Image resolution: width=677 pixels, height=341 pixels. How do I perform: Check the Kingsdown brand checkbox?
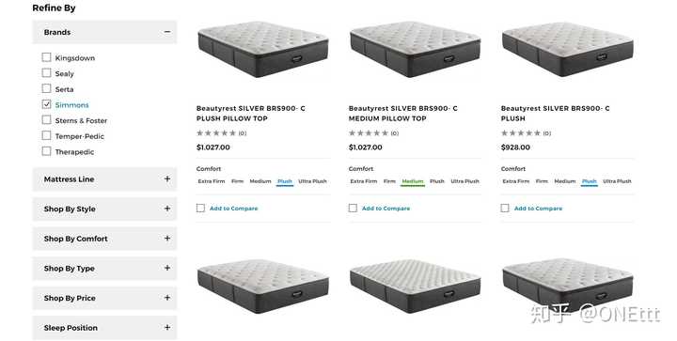point(47,57)
